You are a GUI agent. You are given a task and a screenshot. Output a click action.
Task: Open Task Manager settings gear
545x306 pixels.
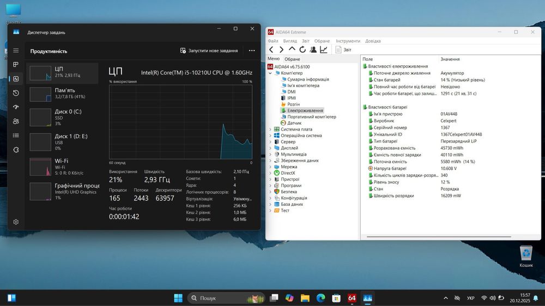tap(16, 222)
